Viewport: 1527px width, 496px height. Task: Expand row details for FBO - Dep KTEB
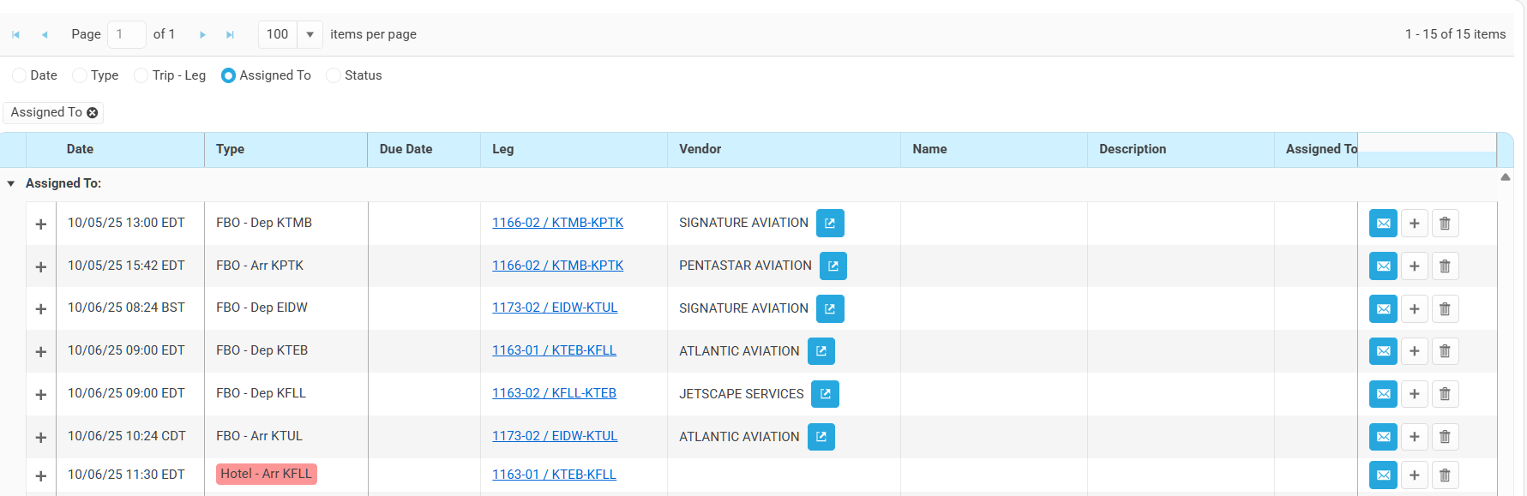40,352
